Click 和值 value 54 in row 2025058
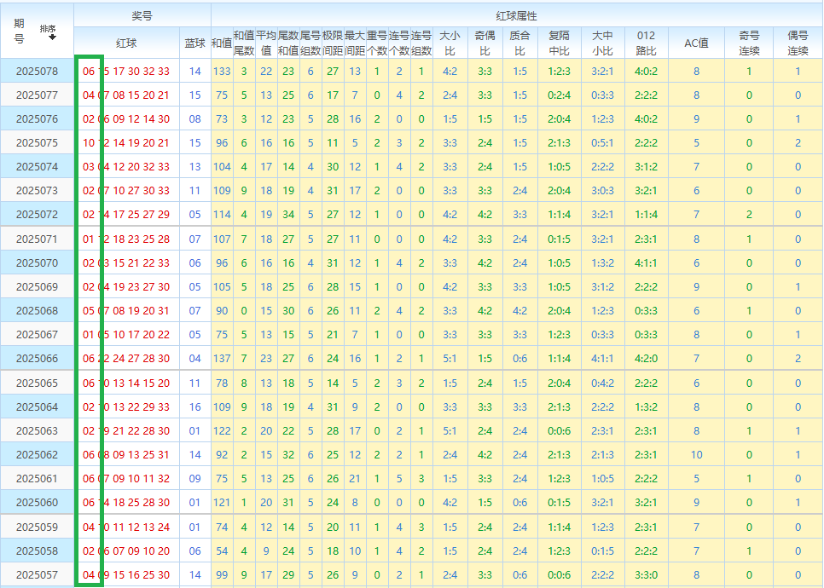 (222, 551)
